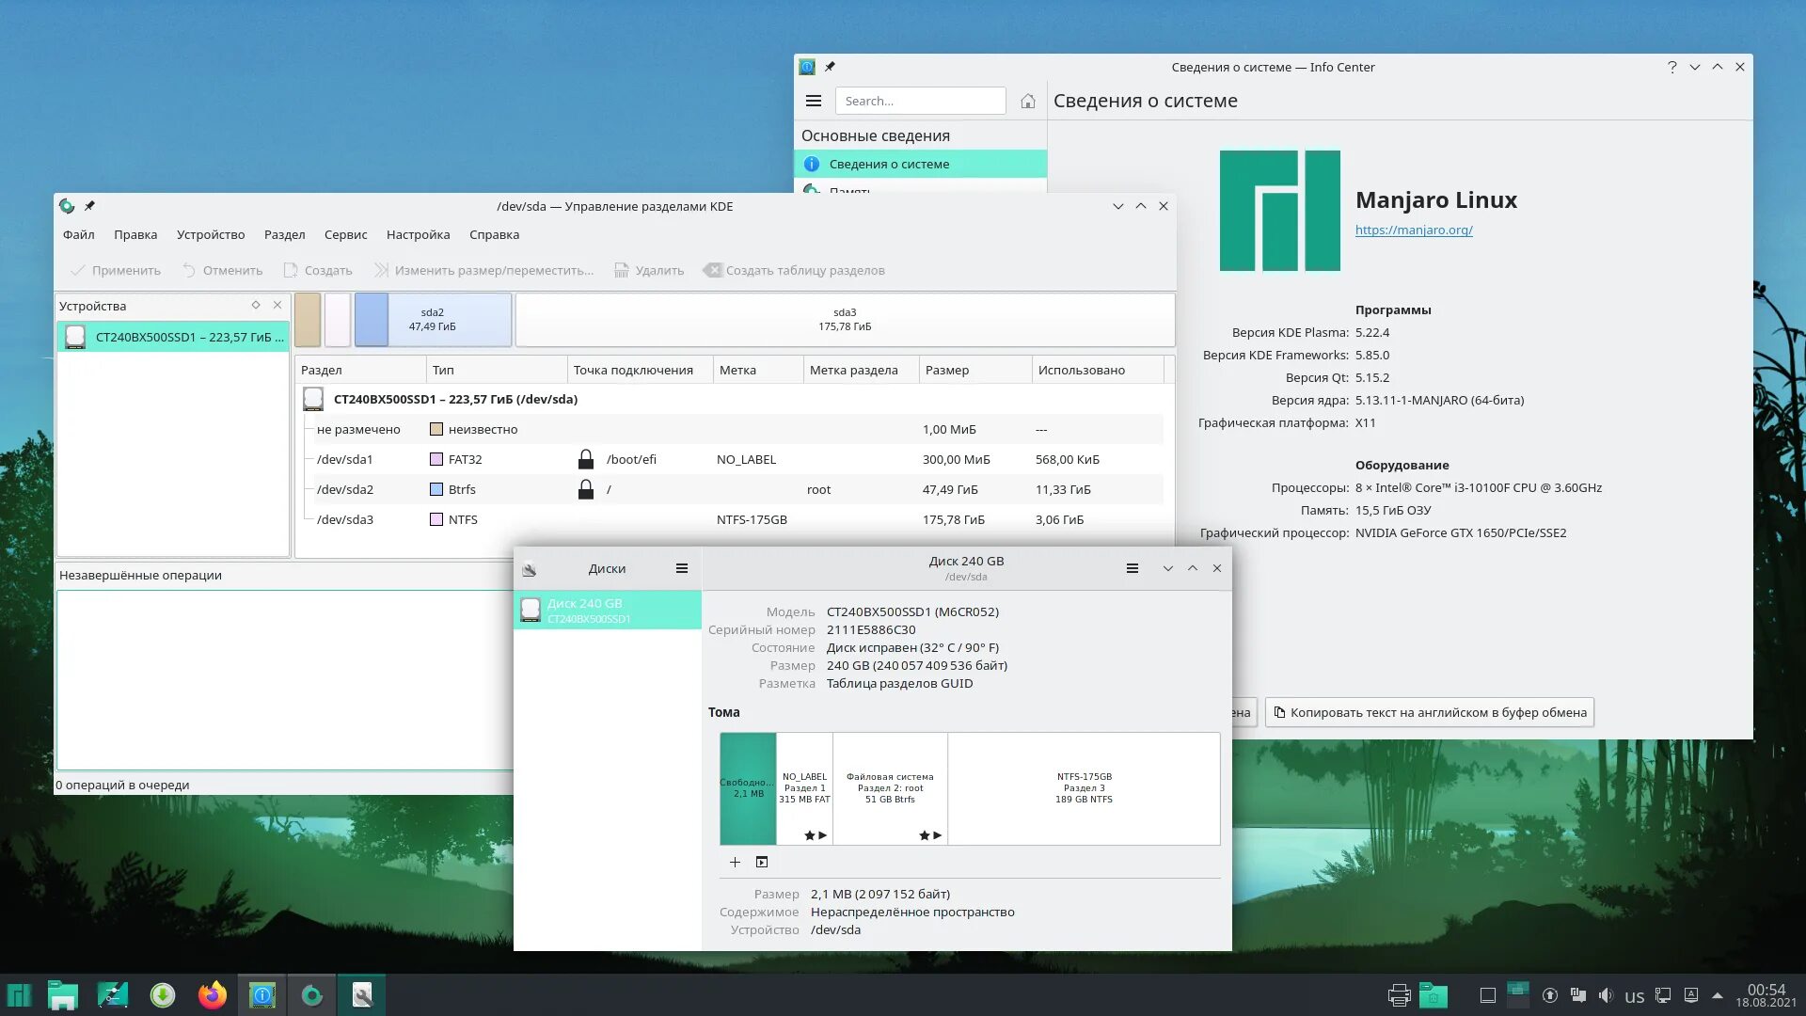Float the Устройства panel with the diamond icon
Viewport: 1806px width, 1016px height.
(x=255, y=306)
